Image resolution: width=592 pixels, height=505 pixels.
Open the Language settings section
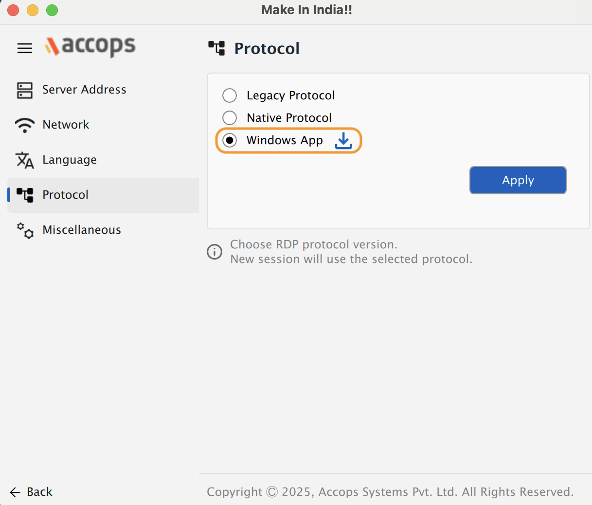(x=70, y=160)
